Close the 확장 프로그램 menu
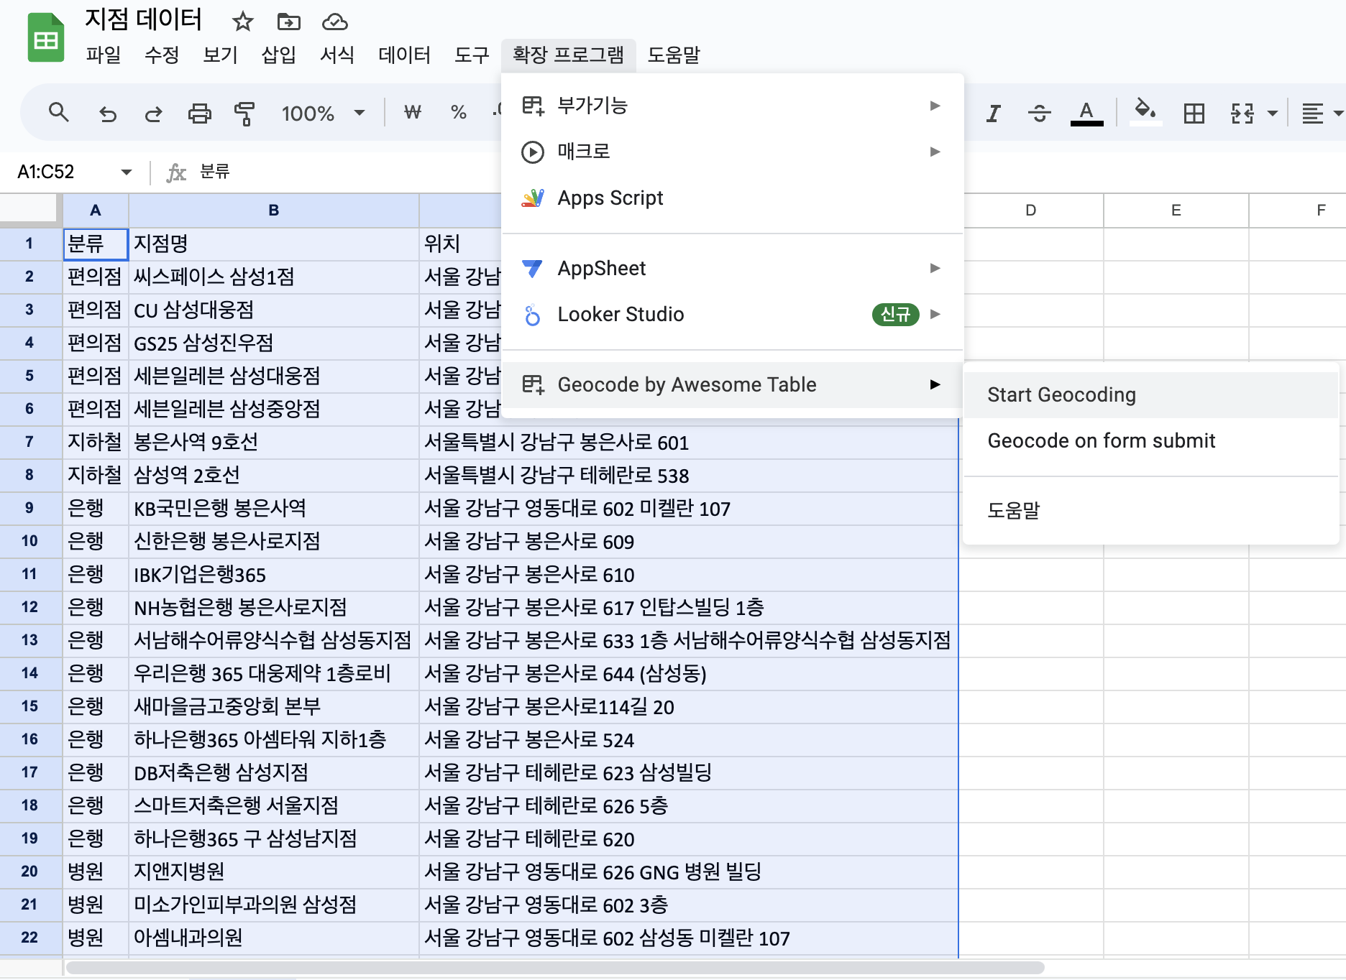This screenshot has height=980, width=1346. tap(568, 55)
